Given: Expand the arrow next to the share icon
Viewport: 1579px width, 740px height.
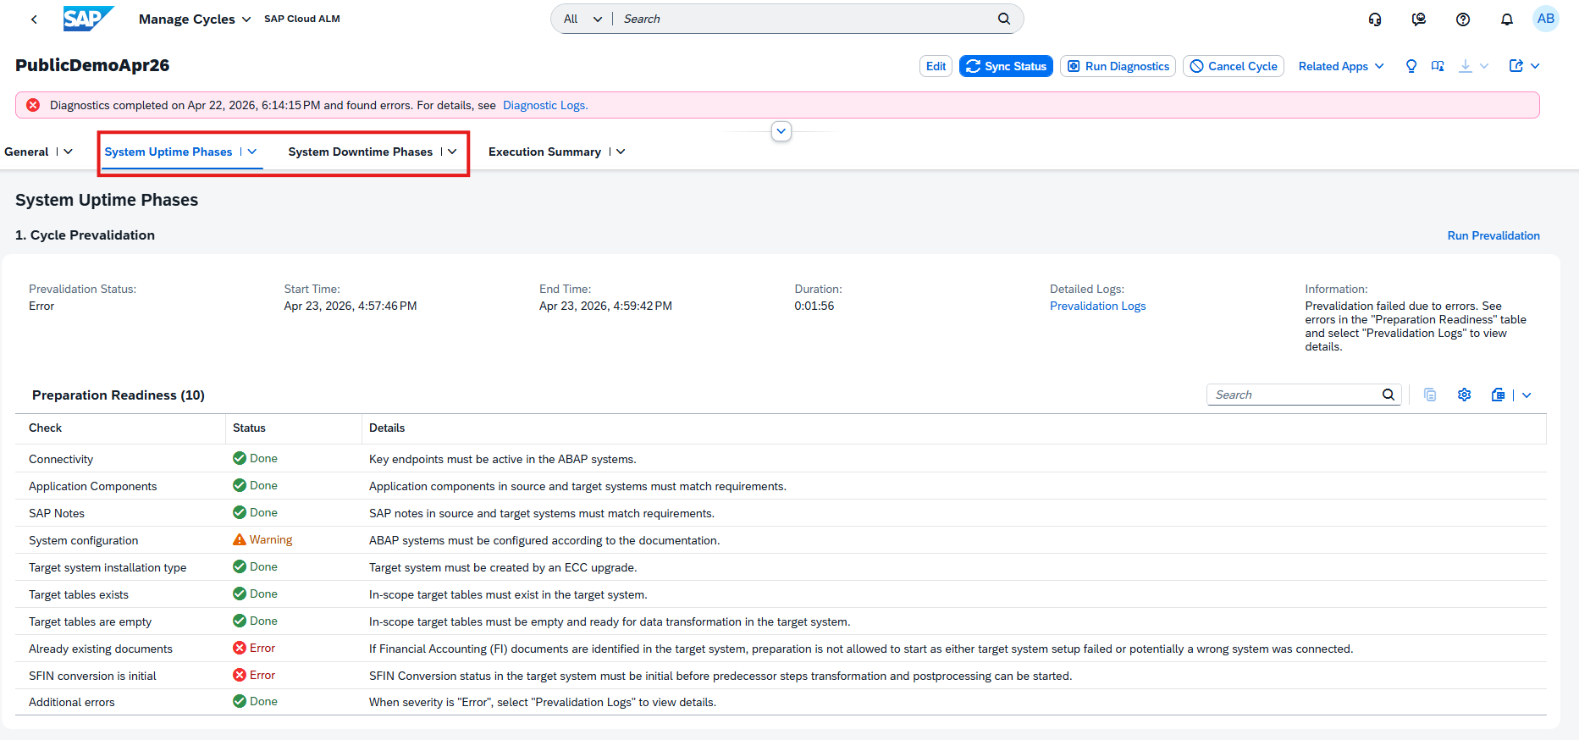Looking at the screenshot, I should (x=1535, y=66).
